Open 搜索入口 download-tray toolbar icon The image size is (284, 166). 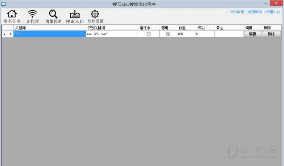(x=75, y=16)
